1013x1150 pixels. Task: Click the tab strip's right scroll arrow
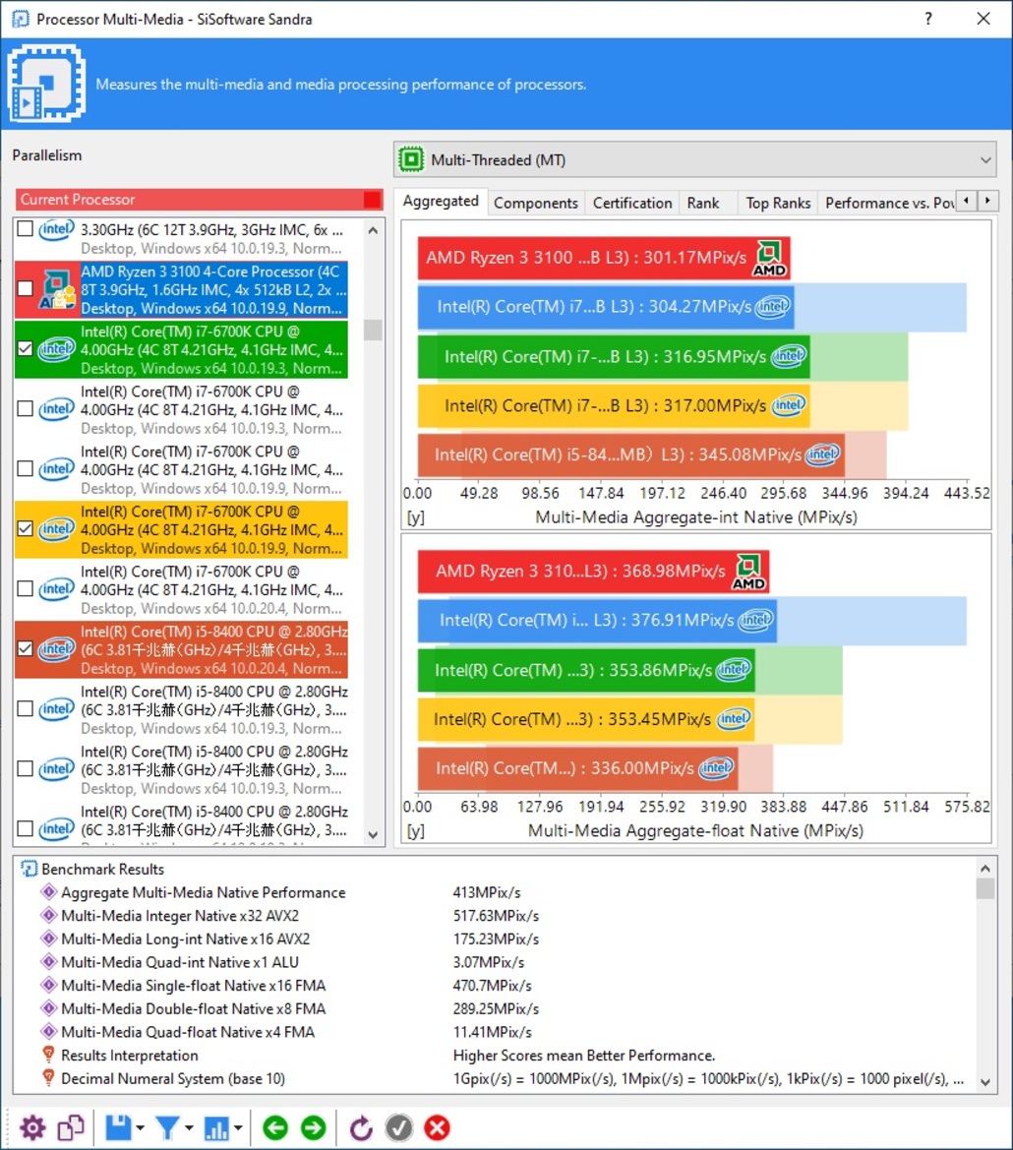coord(988,201)
